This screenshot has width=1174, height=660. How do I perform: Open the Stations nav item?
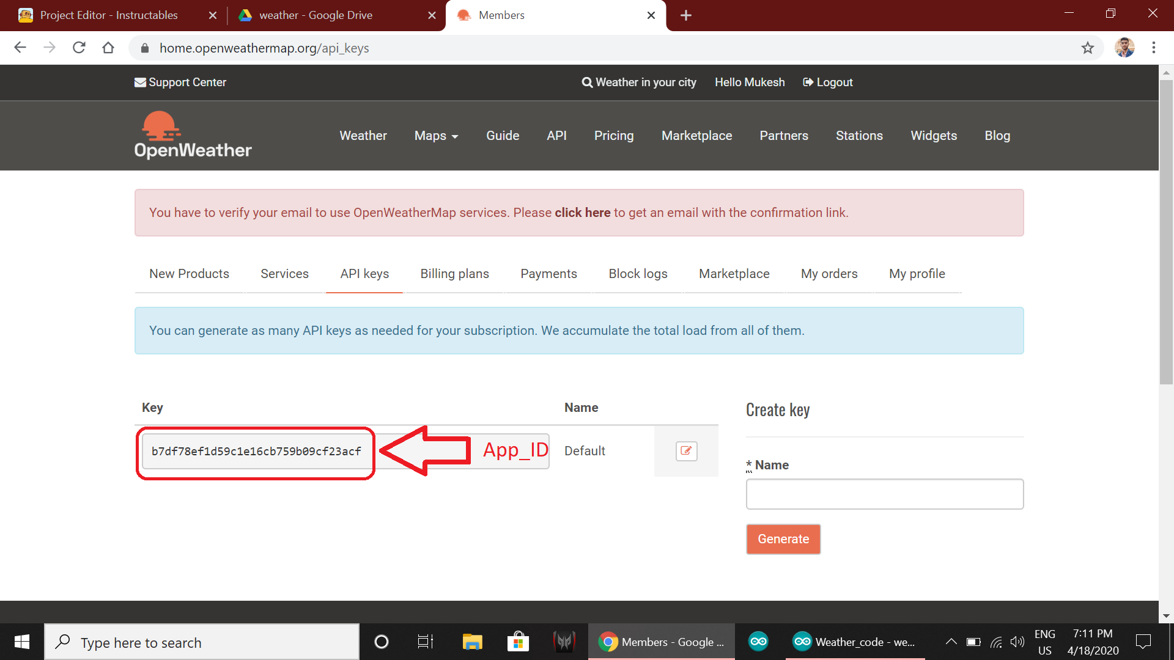point(859,136)
